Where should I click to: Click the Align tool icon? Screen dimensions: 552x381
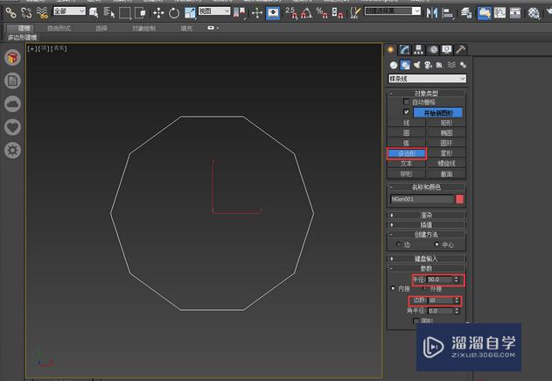(448, 13)
